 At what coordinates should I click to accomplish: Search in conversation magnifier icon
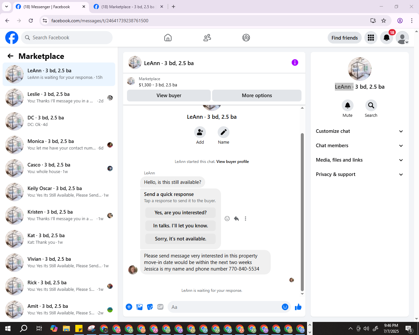[x=371, y=105]
